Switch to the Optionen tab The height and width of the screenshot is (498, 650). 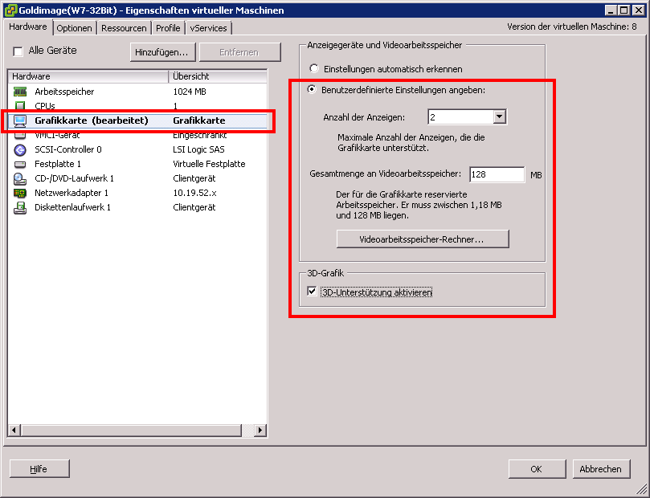point(75,28)
